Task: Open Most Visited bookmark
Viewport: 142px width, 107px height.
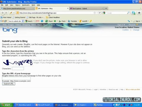Action: 6,18
